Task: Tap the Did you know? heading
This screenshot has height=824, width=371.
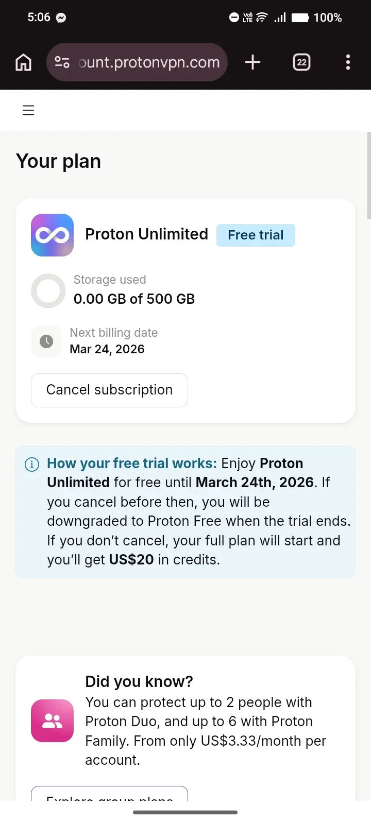Action: pos(139,681)
